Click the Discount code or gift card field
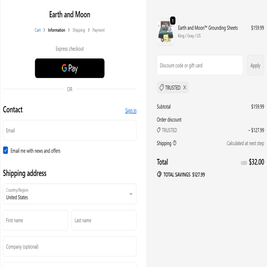 click(x=200, y=65)
